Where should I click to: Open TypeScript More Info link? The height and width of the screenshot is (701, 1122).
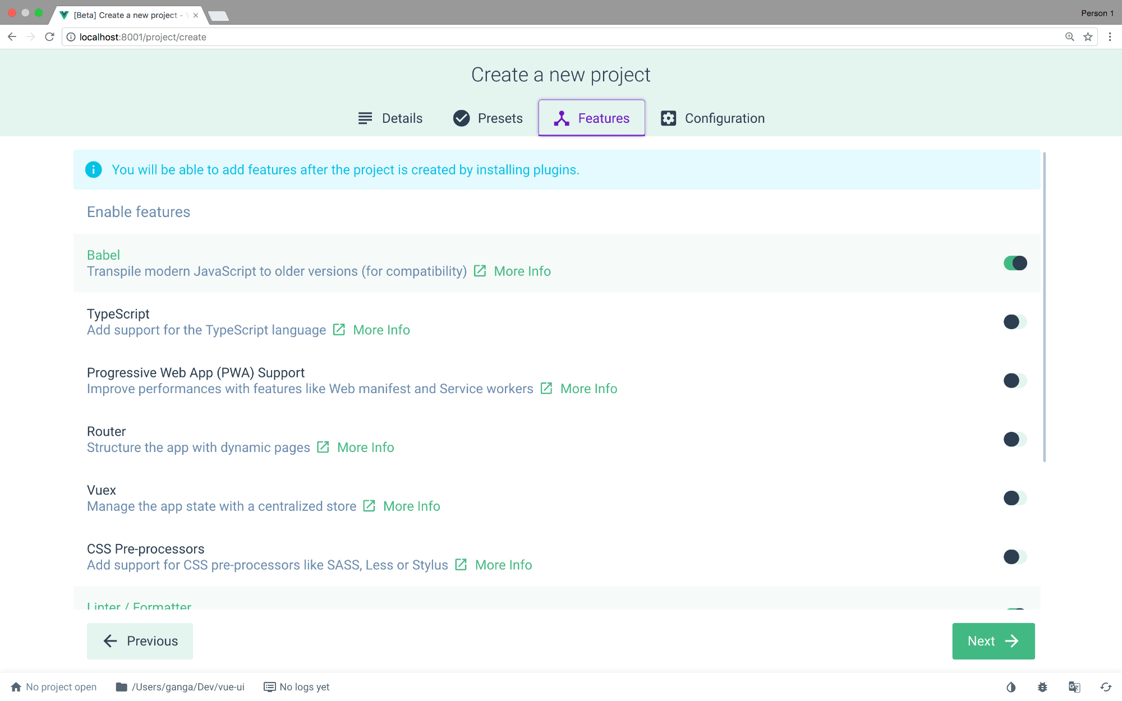coord(381,330)
